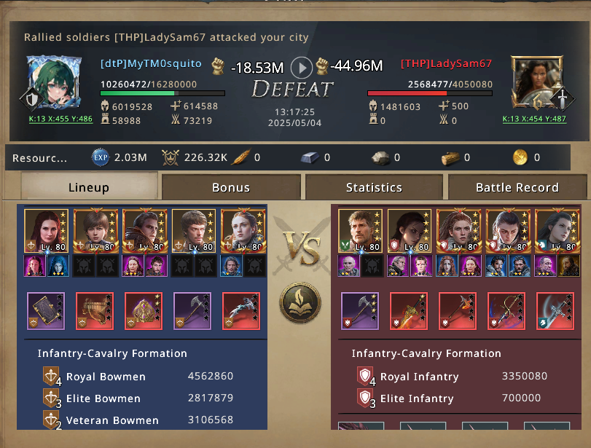Select the Lineup tab

(x=89, y=186)
